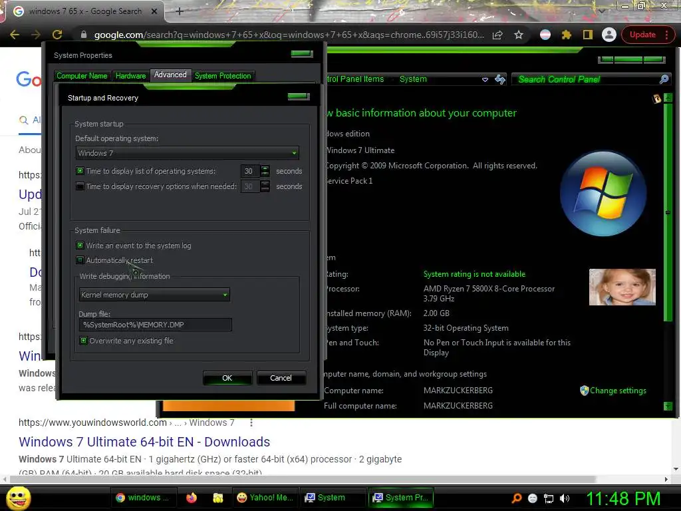Screen dimensions: 681x511
Task: Click the refresh arrows in System window
Action: (x=500, y=79)
